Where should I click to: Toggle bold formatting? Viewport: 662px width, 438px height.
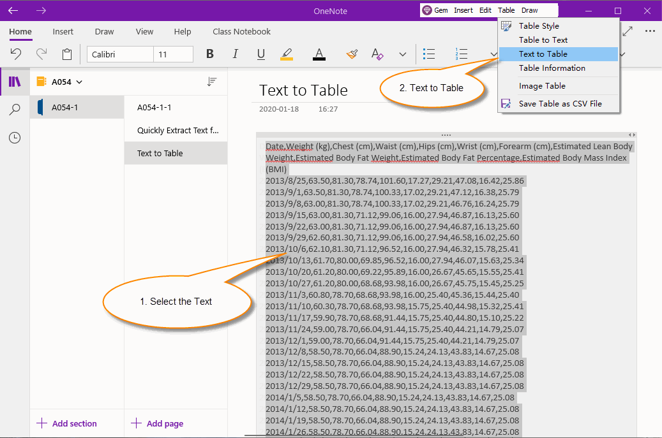point(209,54)
